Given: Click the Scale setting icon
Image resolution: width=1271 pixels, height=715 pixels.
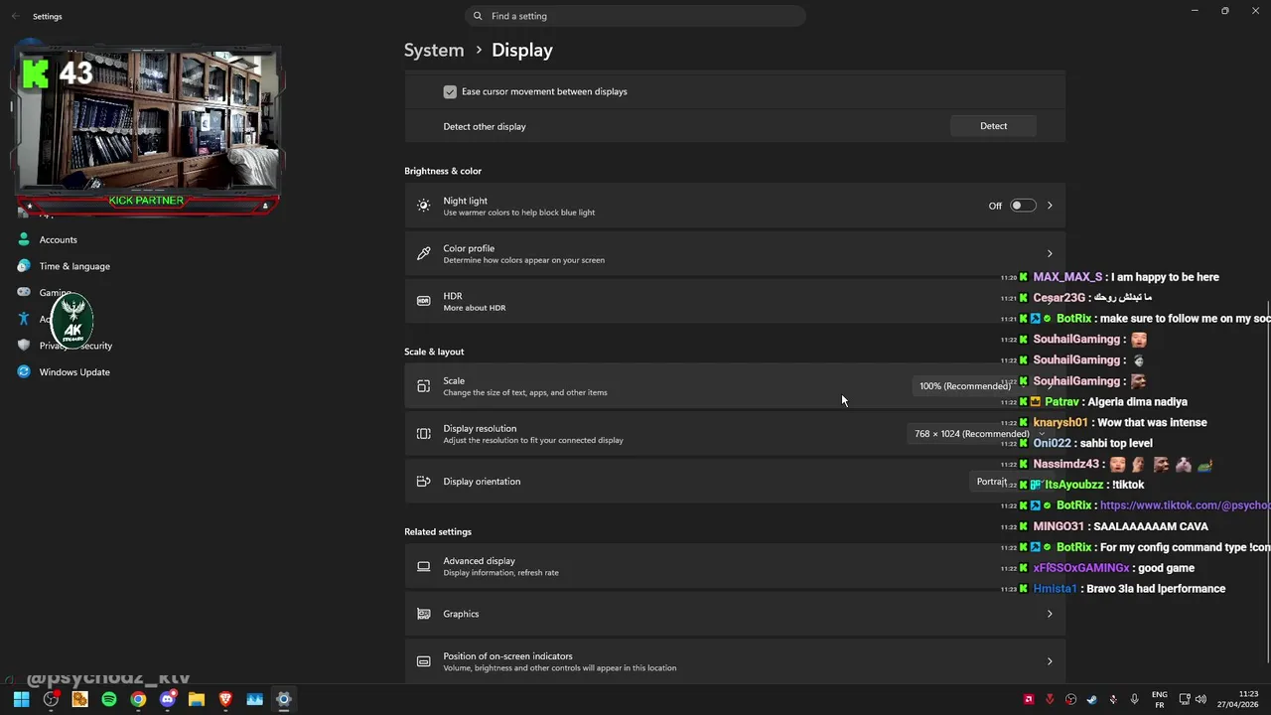Looking at the screenshot, I should [x=424, y=386].
